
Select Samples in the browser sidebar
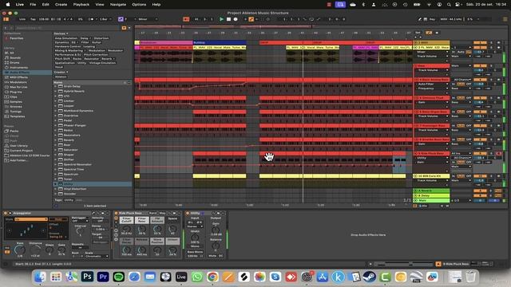pos(16,101)
